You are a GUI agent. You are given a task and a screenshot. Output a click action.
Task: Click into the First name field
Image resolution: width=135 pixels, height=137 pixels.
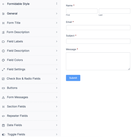pyautogui.click(x=82, y=11)
